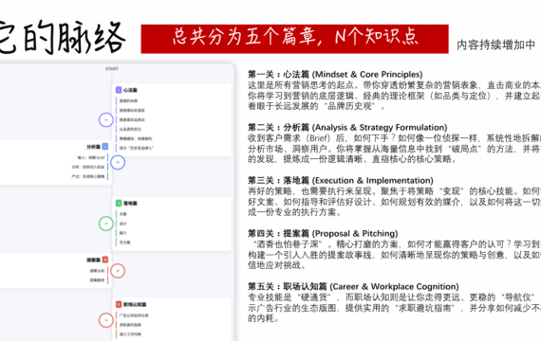The image size is (541, 341).
Task: Open the 写方案 item in 落地篇
Action: click(x=125, y=242)
